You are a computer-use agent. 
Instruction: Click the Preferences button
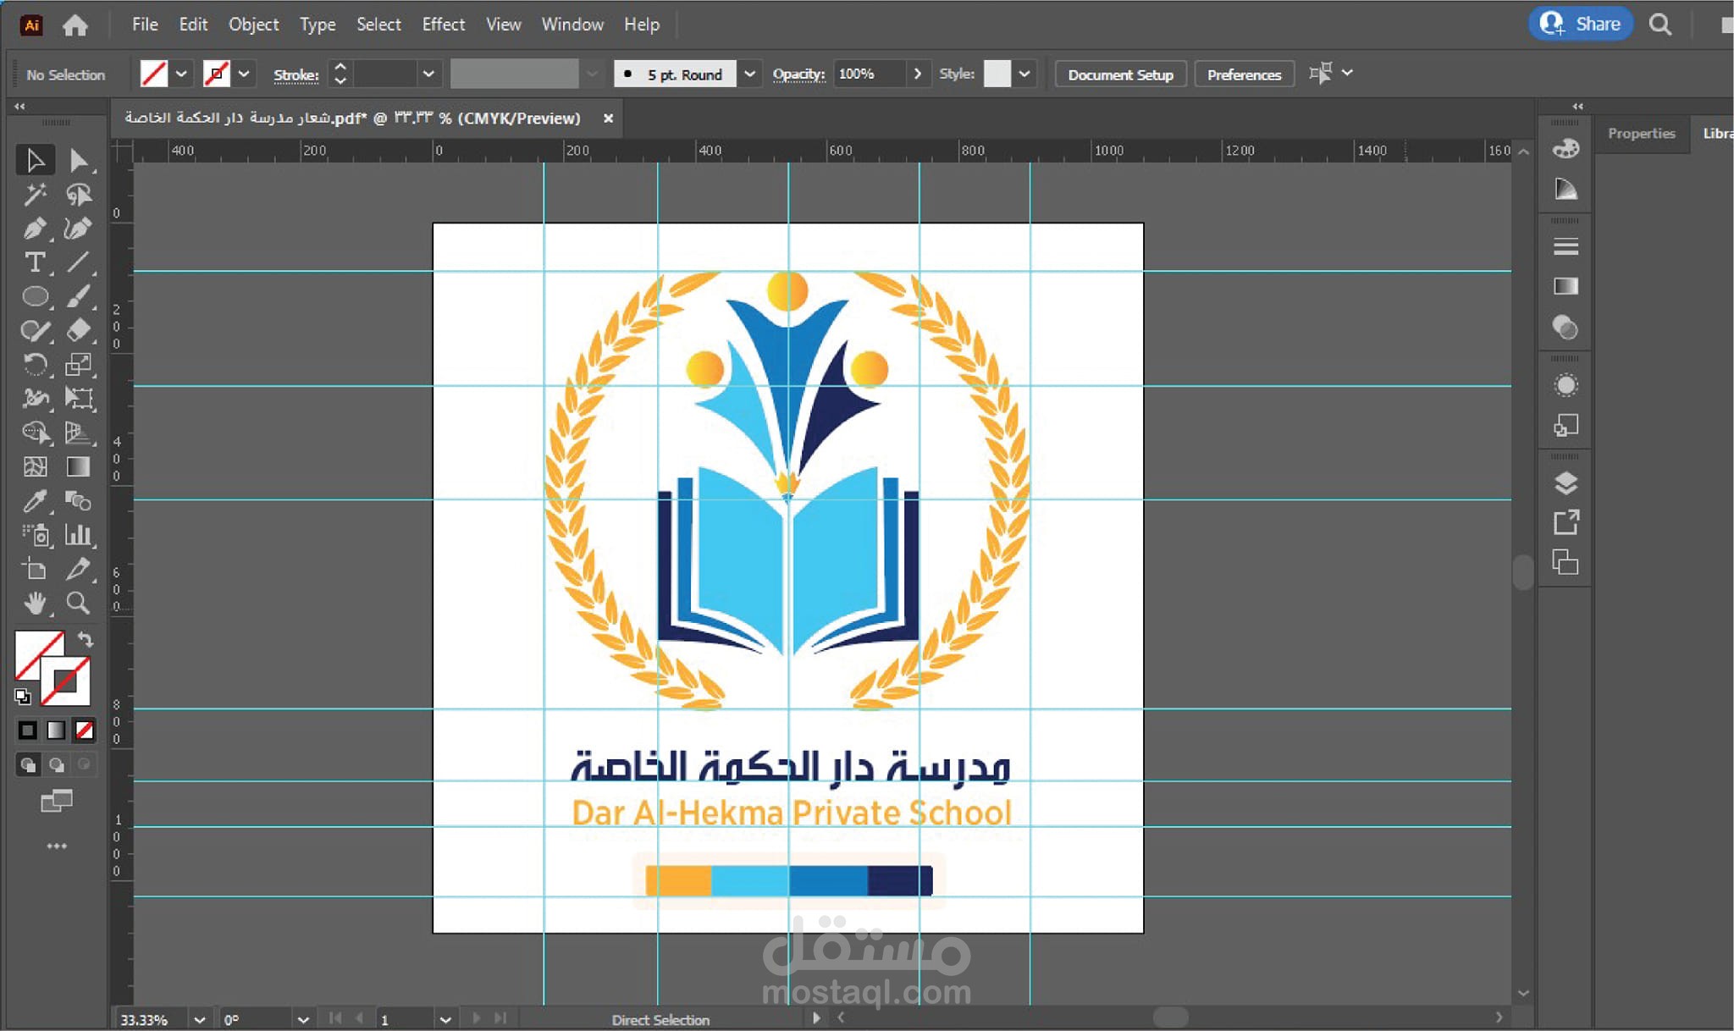point(1244,74)
